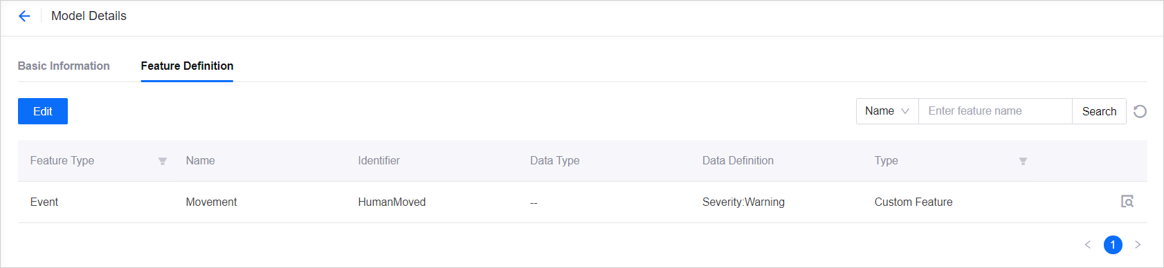Expand the Name search-type dropdown
The height and width of the screenshot is (268, 1164).
pos(887,111)
